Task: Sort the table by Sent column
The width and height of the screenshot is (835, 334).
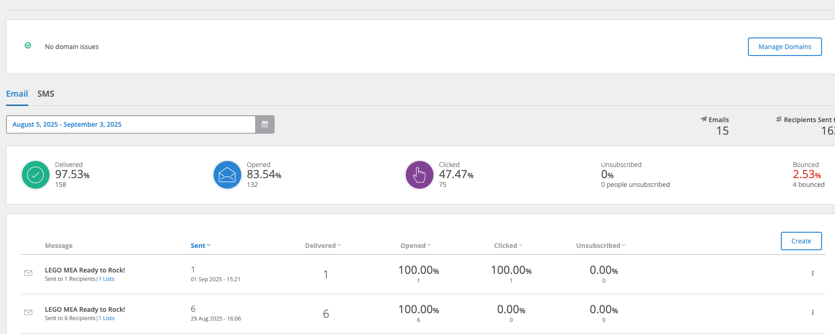Action: coord(200,246)
